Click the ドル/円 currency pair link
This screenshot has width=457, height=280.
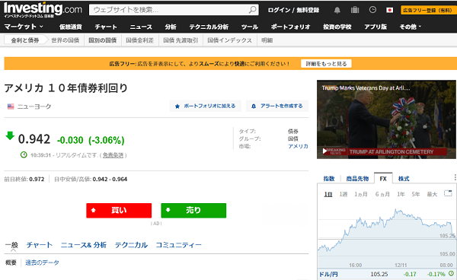coord(328,274)
